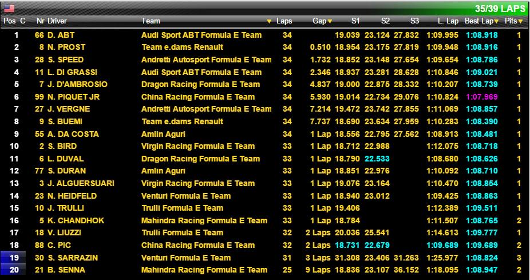Image resolution: width=530 pixels, height=280 pixels.
Task: Click the S3 column header
Action: [x=415, y=21]
